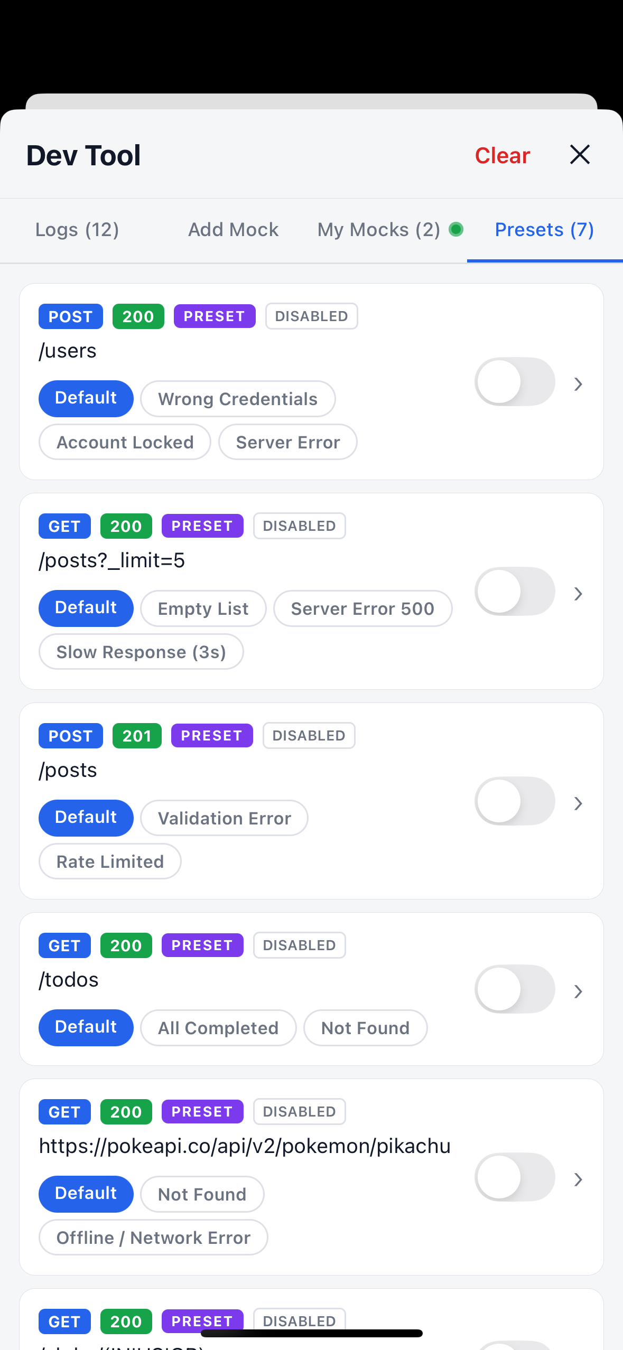Select the Wrong Credentials variant for /users
Viewport: 623px width, 1350px height.
point(238,399)
